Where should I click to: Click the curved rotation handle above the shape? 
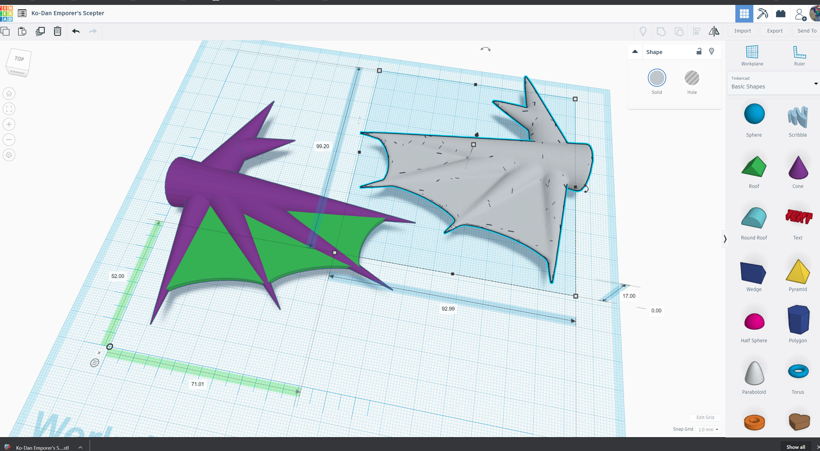tap(485, 49)
